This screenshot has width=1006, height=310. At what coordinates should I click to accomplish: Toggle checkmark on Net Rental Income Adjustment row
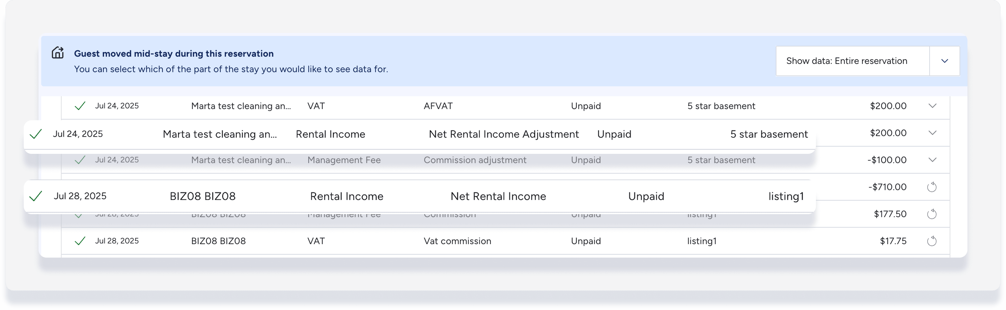(36, 134)
